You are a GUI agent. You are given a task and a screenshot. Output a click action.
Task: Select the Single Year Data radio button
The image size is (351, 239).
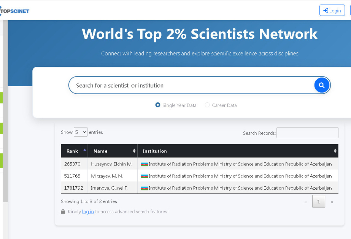(x=158, y=105)
